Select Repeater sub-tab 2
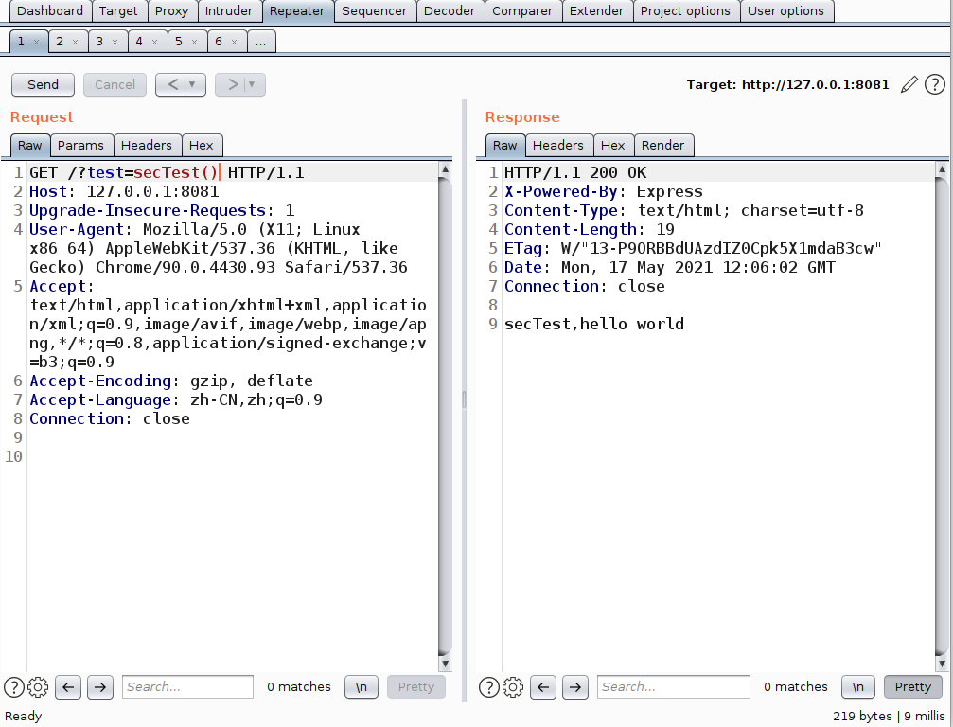 coord(60,42)
